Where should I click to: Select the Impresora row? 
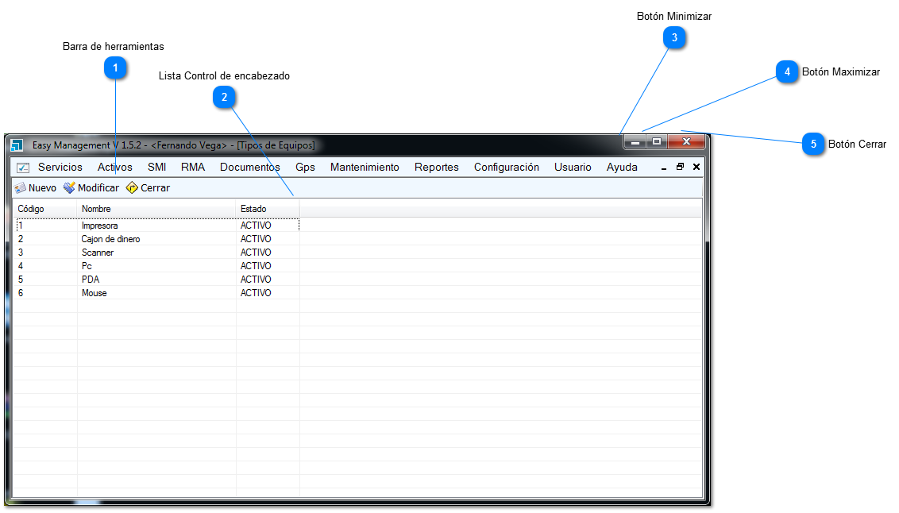pyautogui.click(x=158, y=226)
